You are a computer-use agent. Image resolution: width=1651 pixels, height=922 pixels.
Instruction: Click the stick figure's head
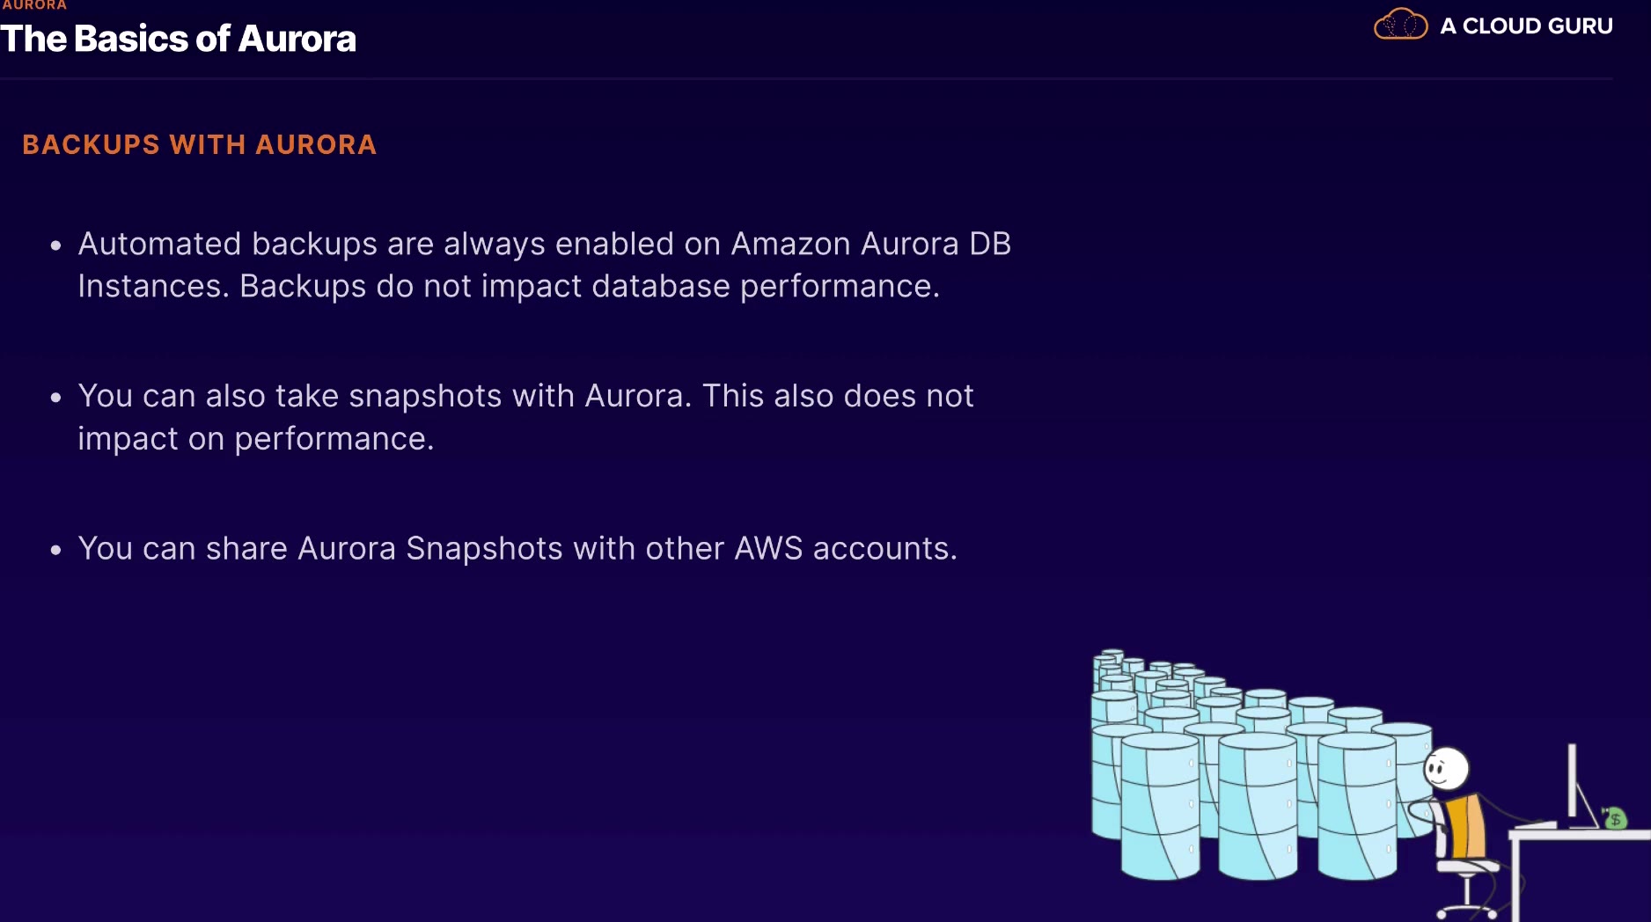(x=1446, y=769)
